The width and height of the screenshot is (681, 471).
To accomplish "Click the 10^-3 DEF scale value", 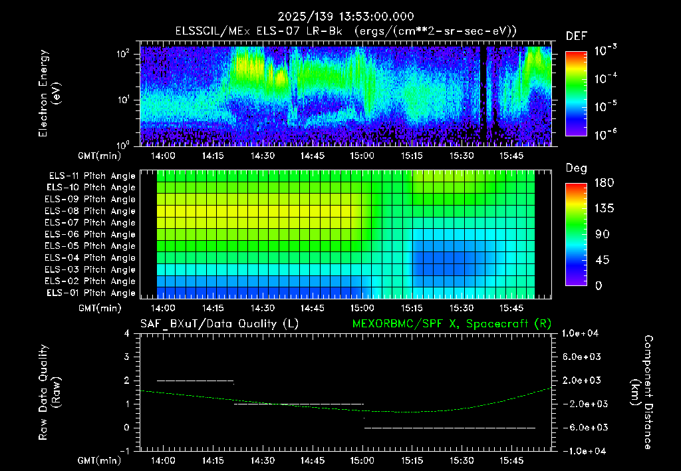I will pyautogui.click(x=606, y=51).
